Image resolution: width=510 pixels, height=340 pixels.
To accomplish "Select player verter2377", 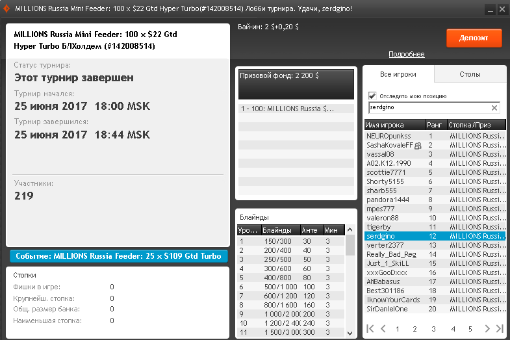I will point(435,245).
